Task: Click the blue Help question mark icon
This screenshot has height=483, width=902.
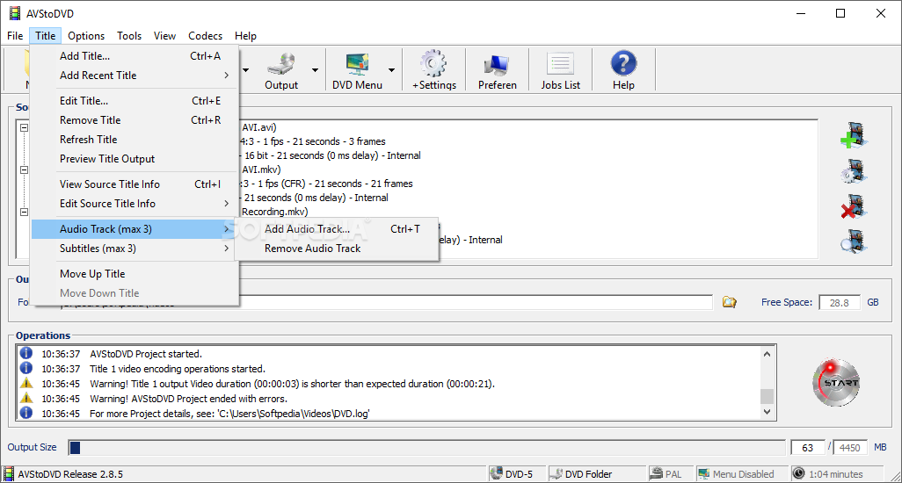Action: (623, 63)
